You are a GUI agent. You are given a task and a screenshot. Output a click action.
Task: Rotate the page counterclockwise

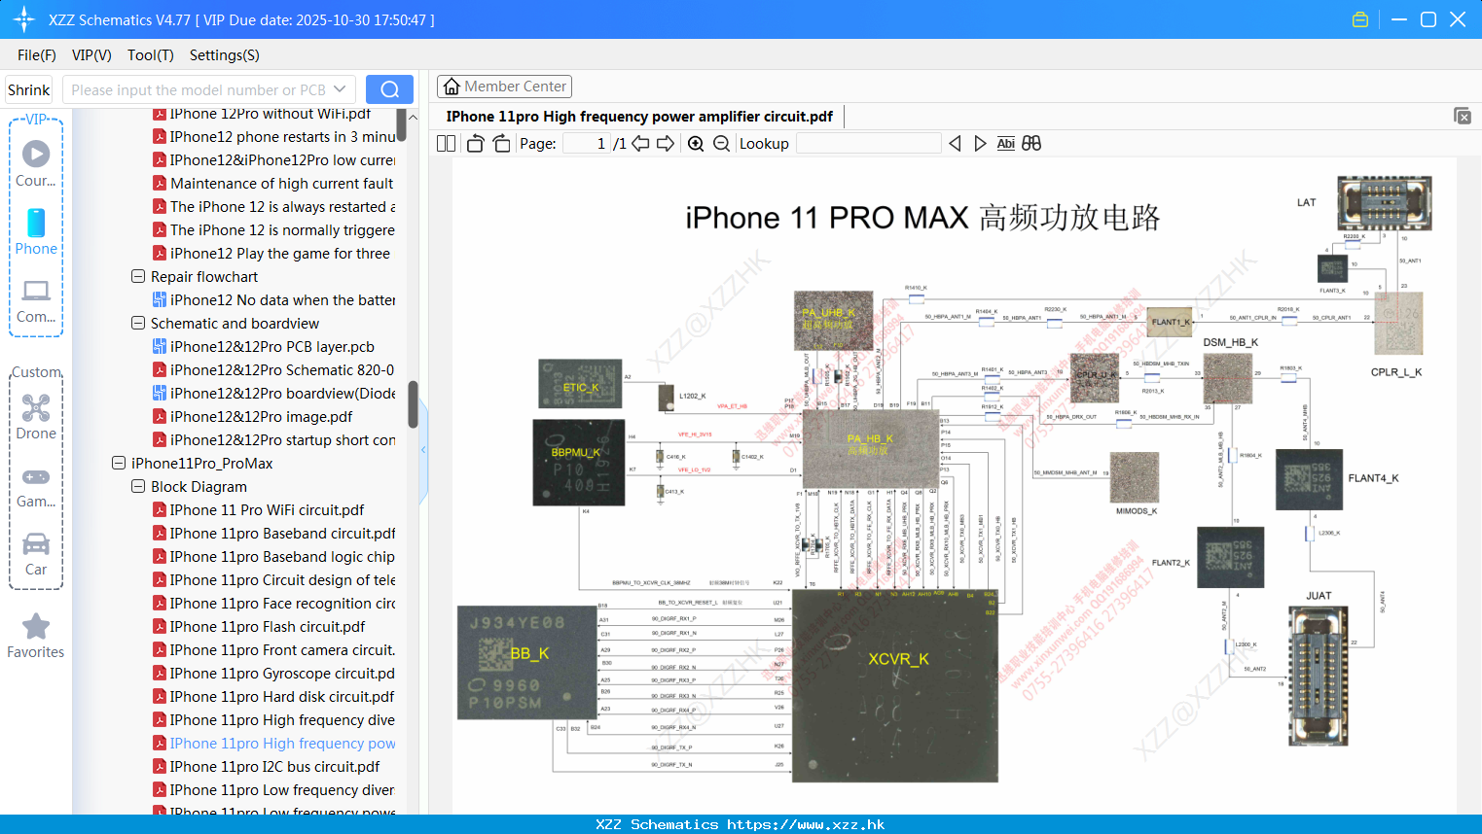(x=475, y=144)
